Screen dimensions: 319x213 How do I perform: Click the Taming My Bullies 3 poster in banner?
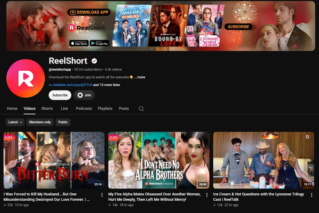132,26
